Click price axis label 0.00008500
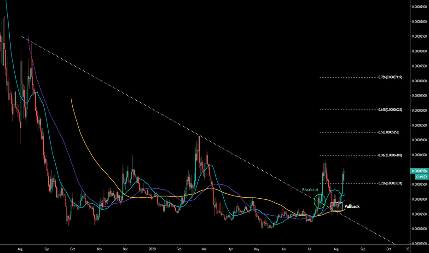 pos(419,36)
